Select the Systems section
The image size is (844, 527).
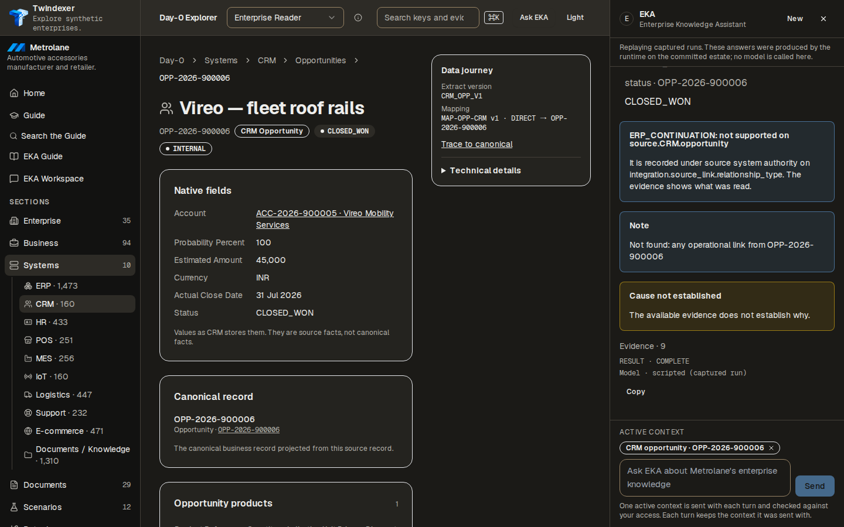(x=70, y=265)
